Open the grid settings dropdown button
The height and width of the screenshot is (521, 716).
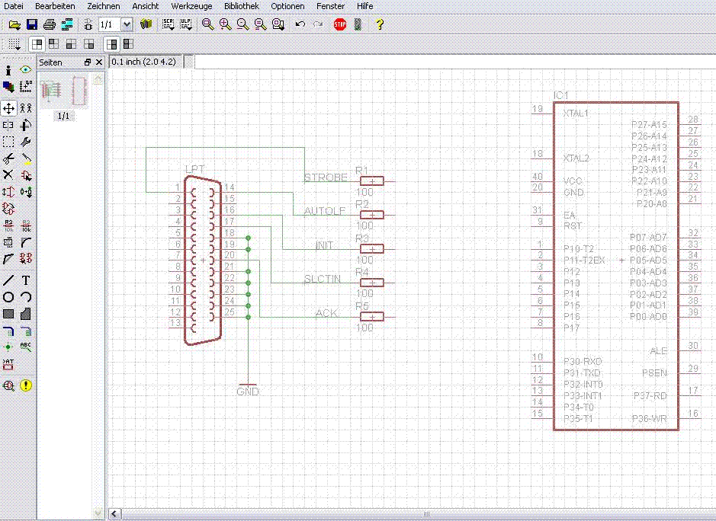click(x=14, y=44)
